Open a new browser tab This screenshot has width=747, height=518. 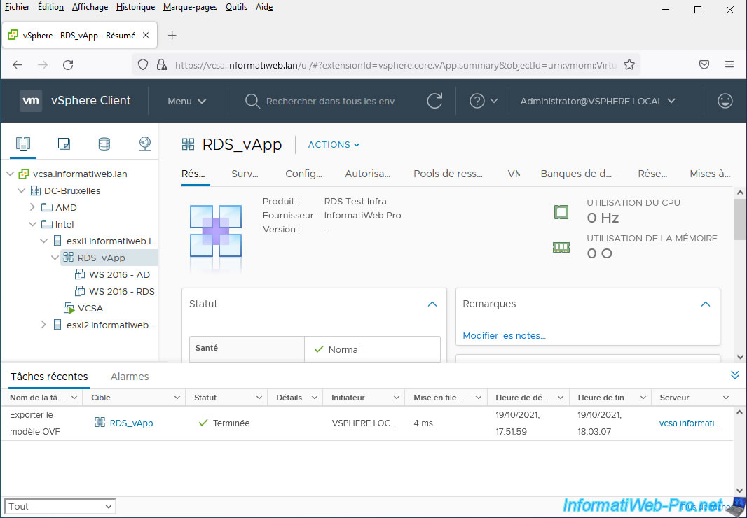click(x=172, y=36)
